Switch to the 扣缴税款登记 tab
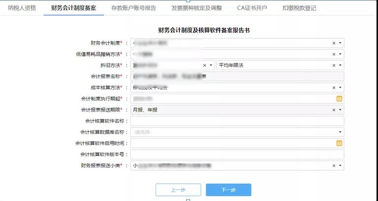 (x=299, y=8)
